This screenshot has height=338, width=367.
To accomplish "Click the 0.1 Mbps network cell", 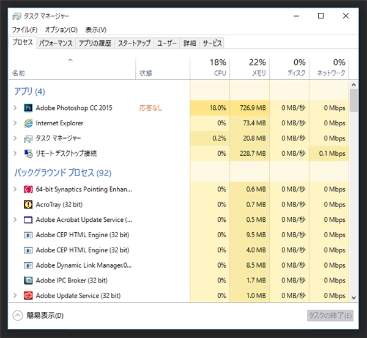I will coord(329,153).
